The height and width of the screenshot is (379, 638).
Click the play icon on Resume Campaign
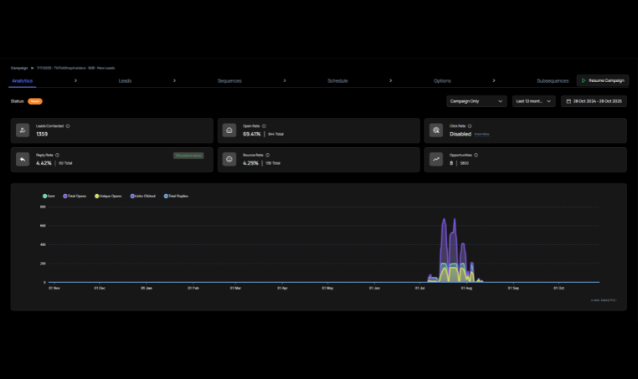[x=584, y=80]
